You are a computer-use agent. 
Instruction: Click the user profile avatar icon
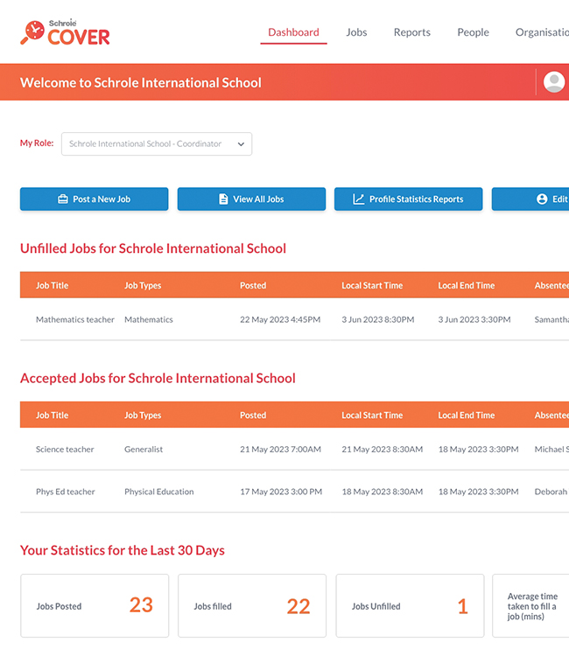pyautogui.click(x=553, y=81)
